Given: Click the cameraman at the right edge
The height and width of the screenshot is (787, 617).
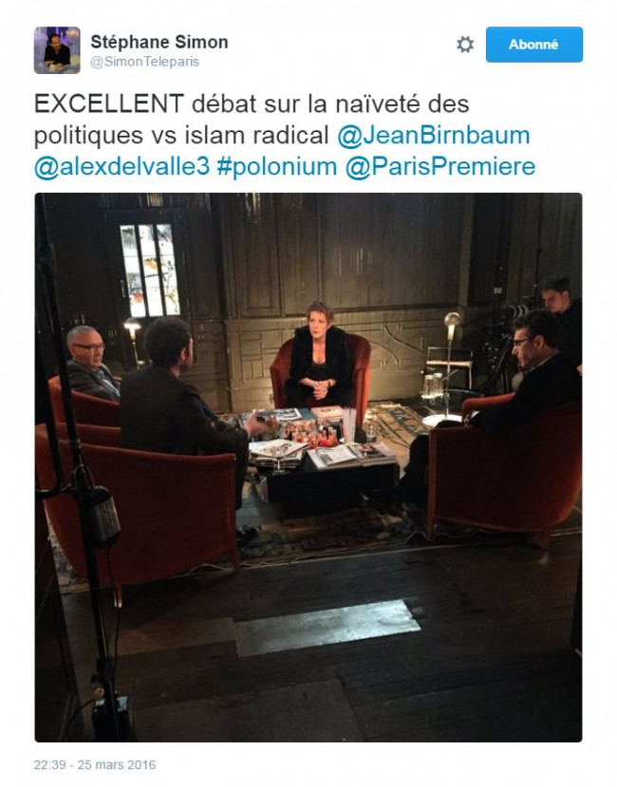Looking at the screenshot, I should (561, 321).
